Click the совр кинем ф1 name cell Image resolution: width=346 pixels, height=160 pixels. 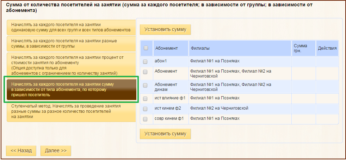[x=171, y=119]
